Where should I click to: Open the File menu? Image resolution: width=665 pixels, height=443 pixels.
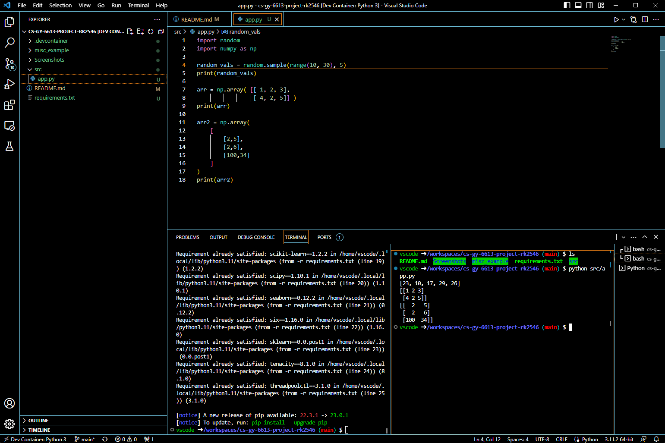pos(22,5)
